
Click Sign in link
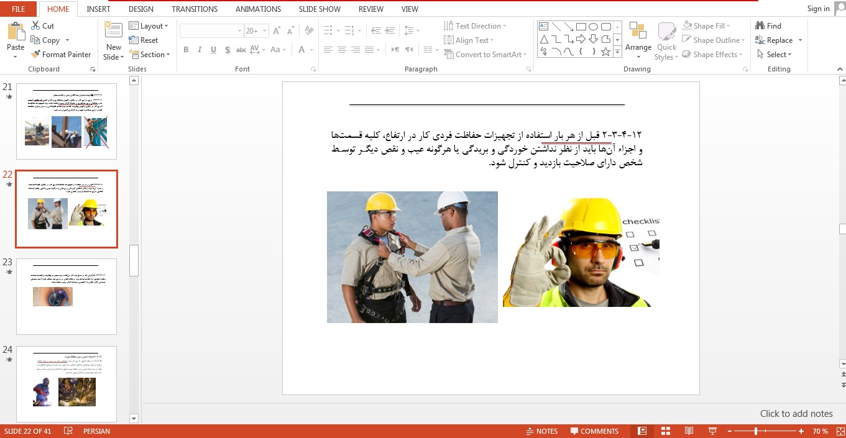click(x=818, y=9)
